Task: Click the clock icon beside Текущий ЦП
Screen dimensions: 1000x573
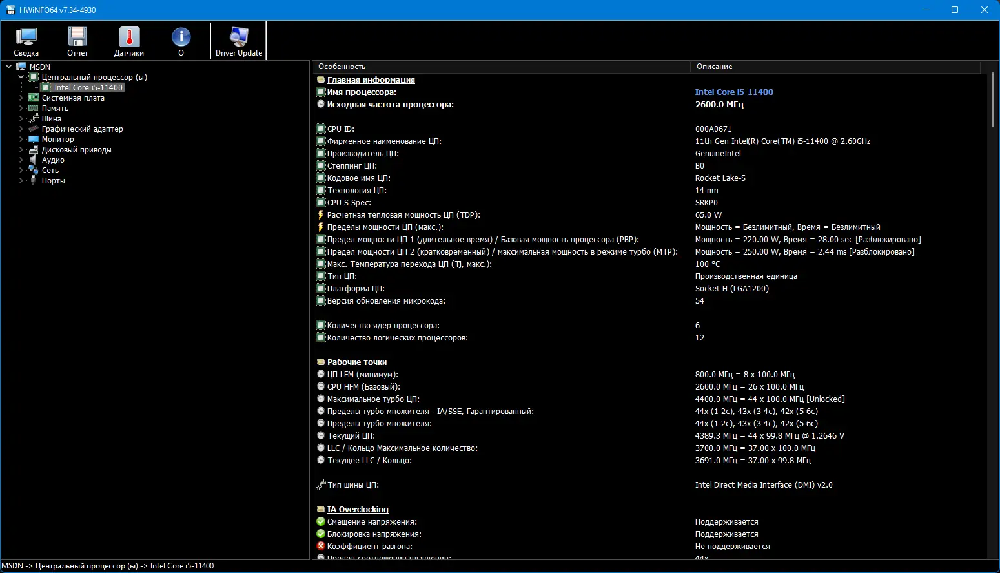Action: click(x=321, y=435)
